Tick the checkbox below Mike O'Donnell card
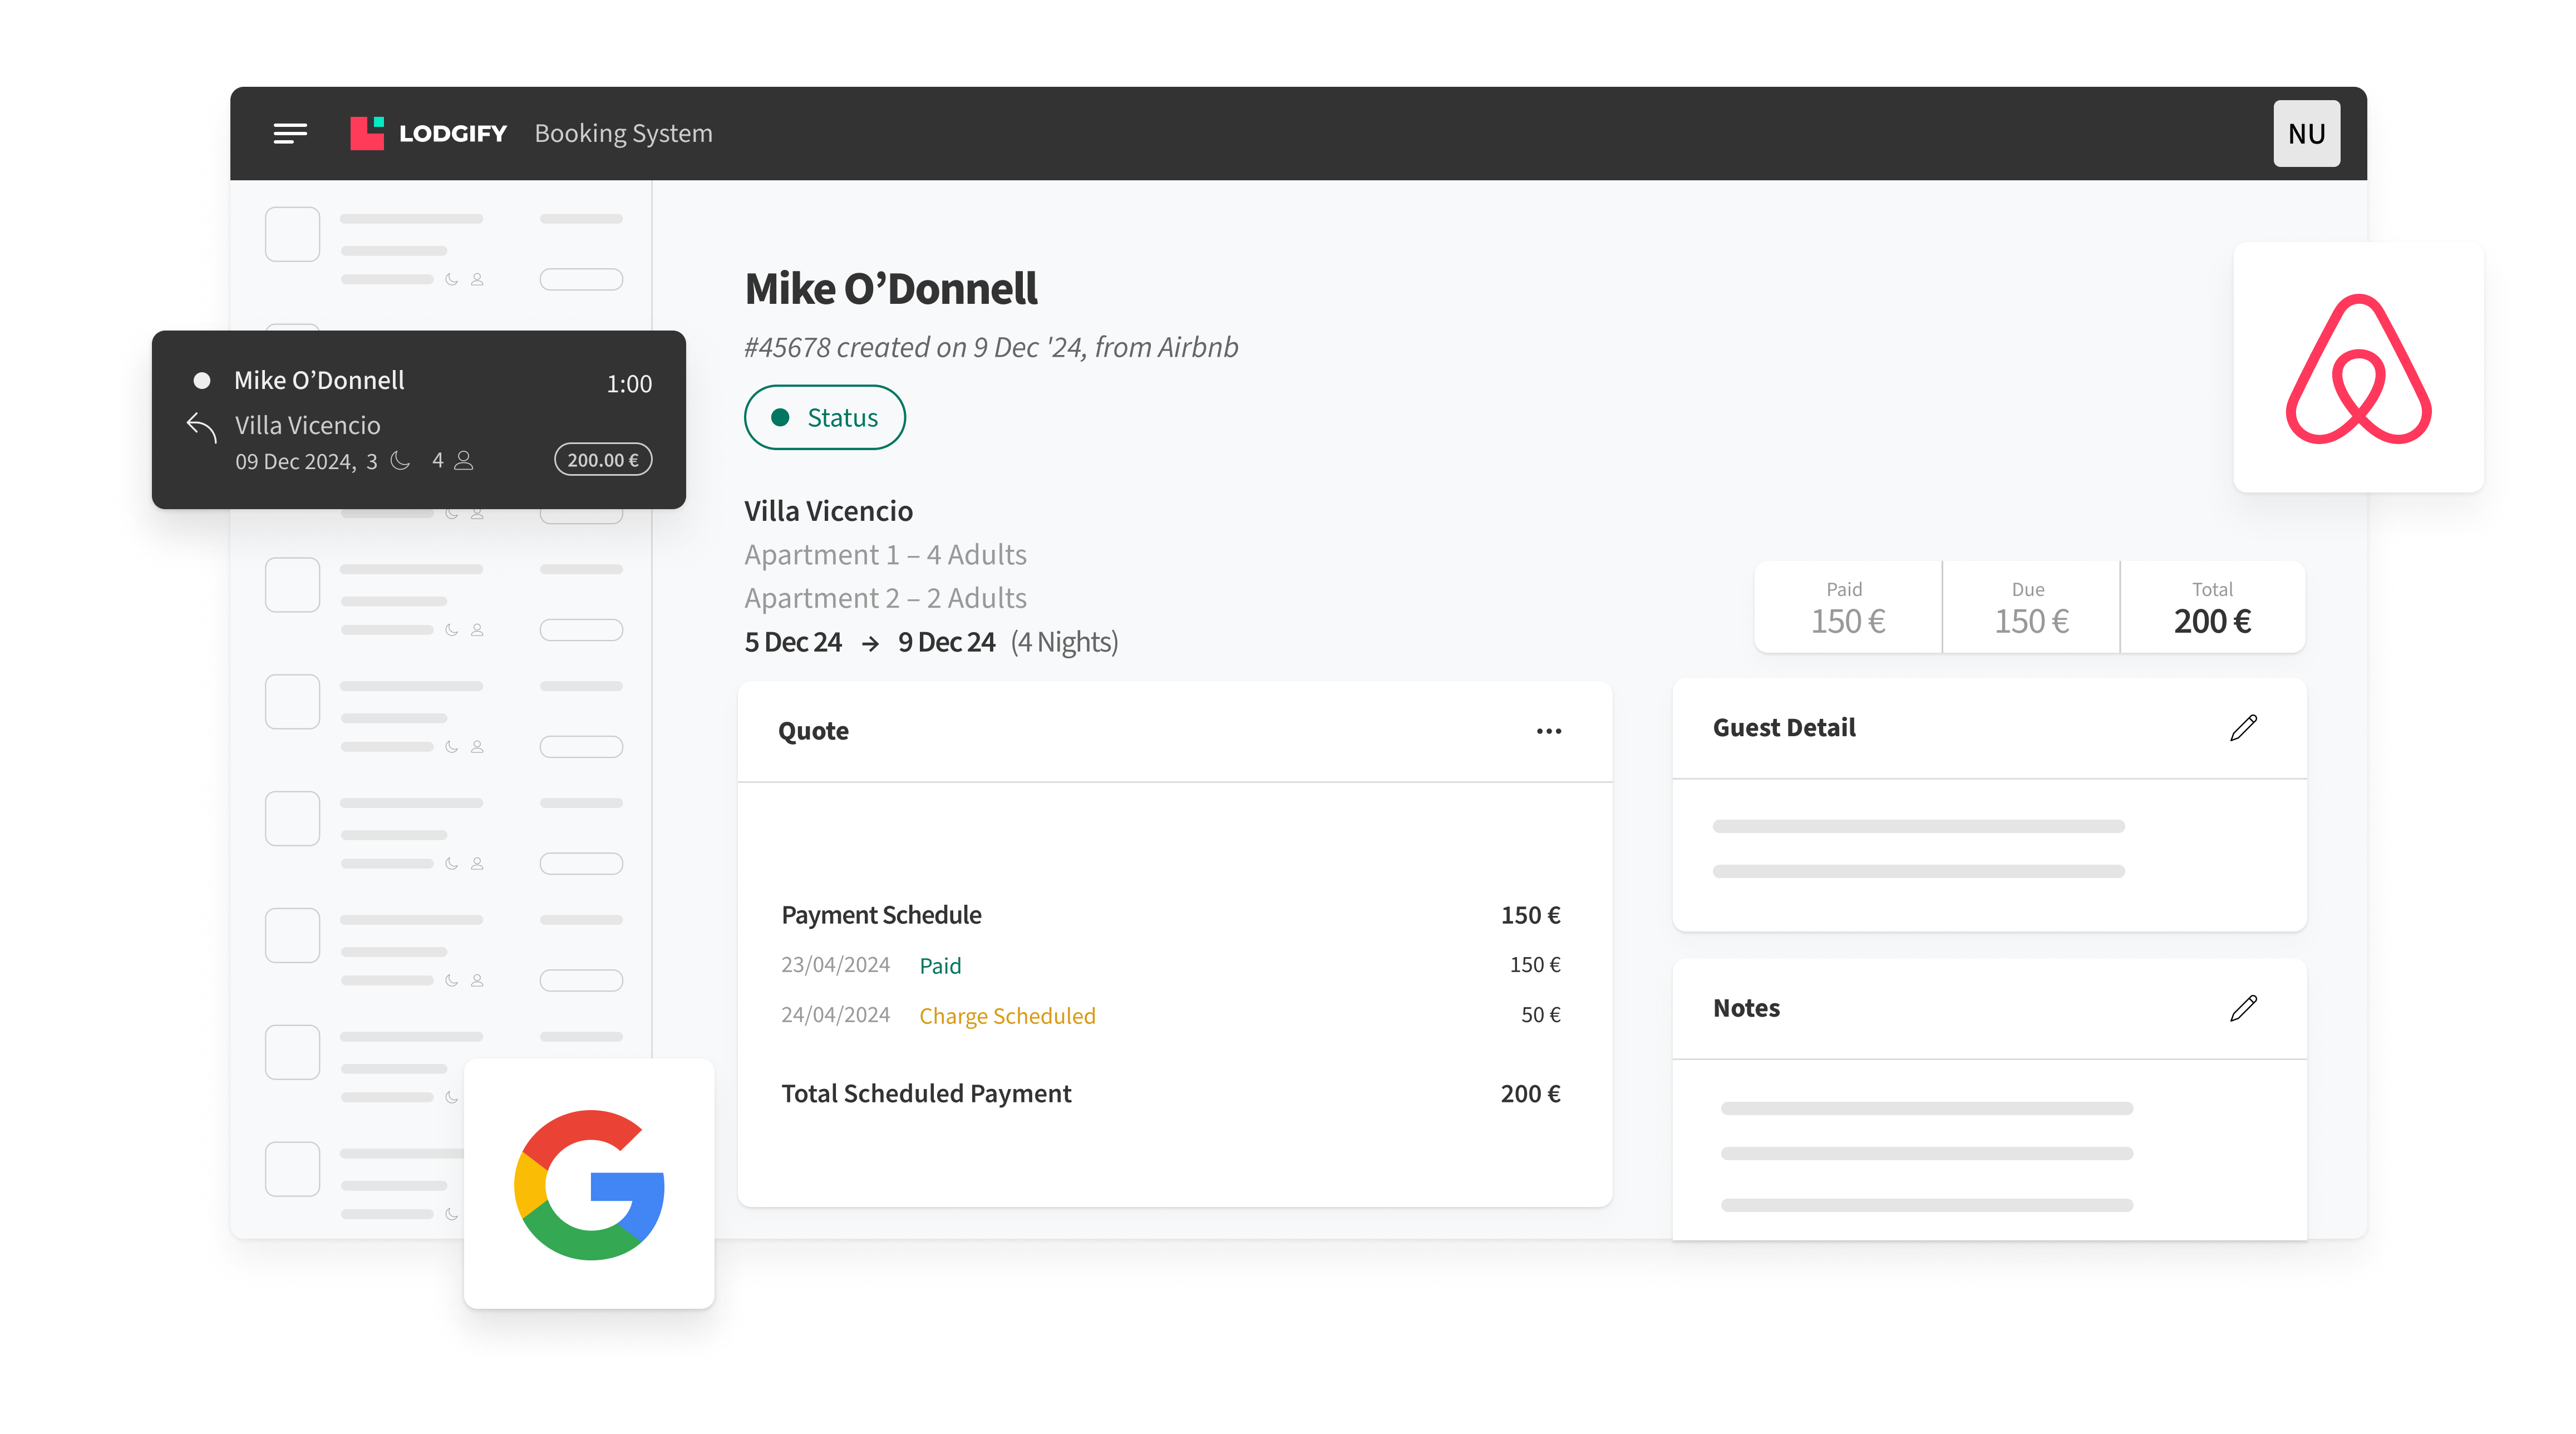The image size is (2576, 1434). coord(292,584)
